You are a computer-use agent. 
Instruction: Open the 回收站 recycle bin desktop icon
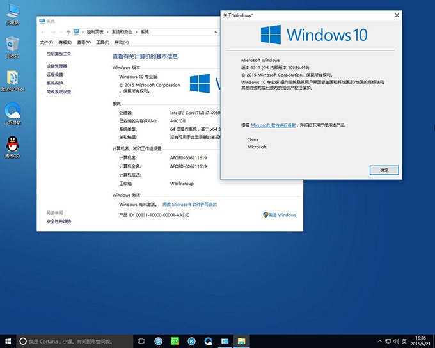point(12,45)
